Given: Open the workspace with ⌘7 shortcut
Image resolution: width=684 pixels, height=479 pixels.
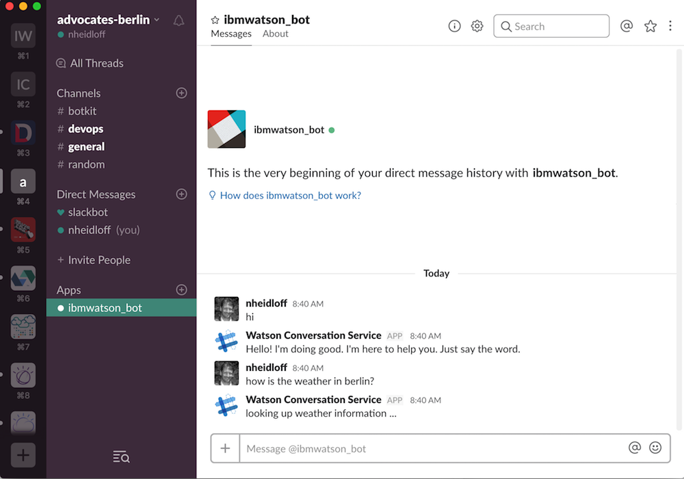Looking at the screenshot, I should click(23, 327).
